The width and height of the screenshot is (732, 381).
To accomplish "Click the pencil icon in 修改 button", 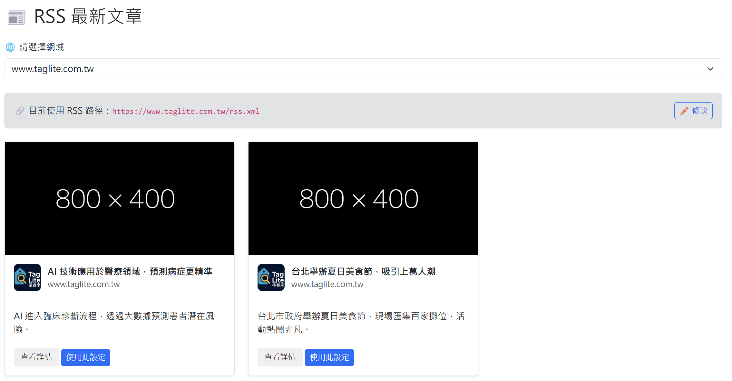I will 684,111.
